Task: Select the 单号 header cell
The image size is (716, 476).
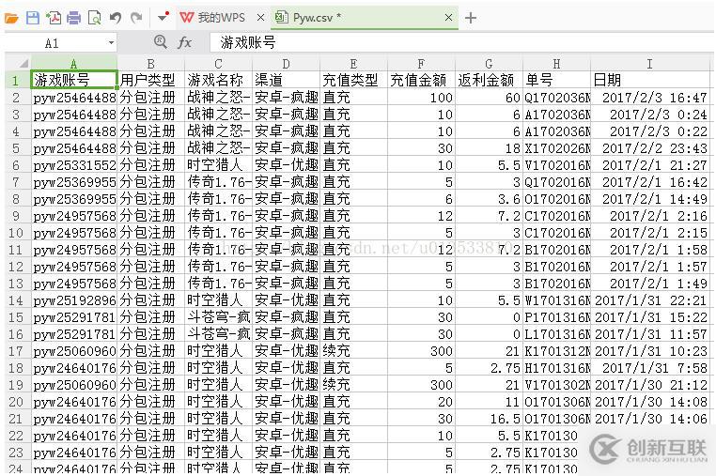Action: pyautogui.click(x=556, y=81)
